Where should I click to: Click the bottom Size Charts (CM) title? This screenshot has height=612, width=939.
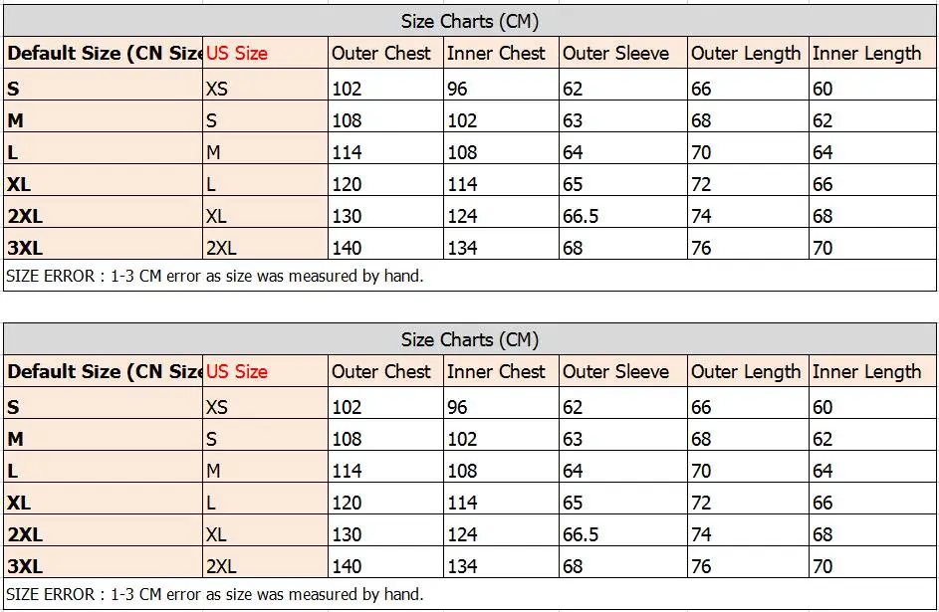click(470, 339)
